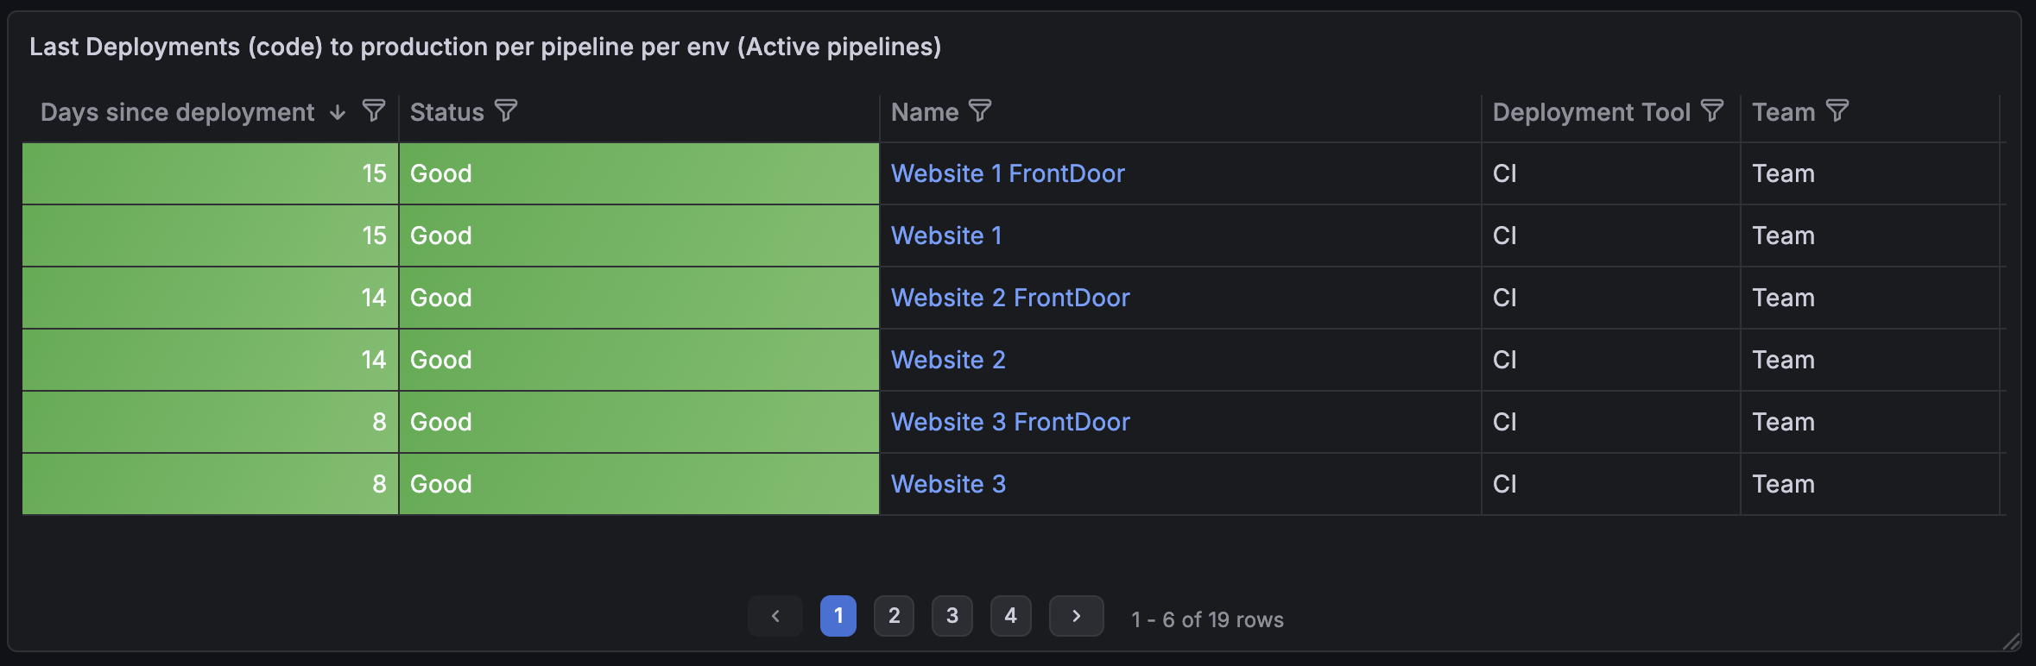Click Good status in Website 3 FrontDoor row
Screen dimensions: 2036x666
pyautogui.click(x=639, y=422)
